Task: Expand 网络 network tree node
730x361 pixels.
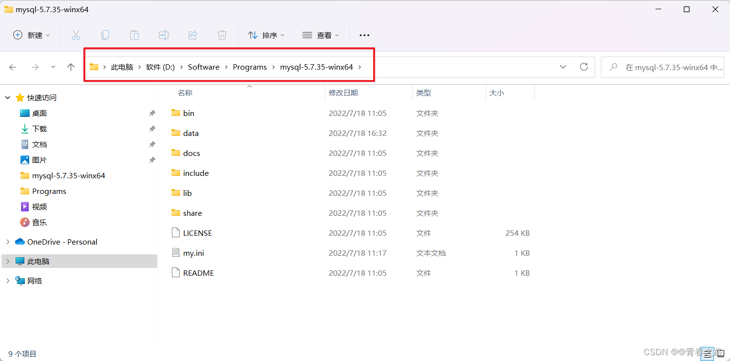Action: point(7,281)
